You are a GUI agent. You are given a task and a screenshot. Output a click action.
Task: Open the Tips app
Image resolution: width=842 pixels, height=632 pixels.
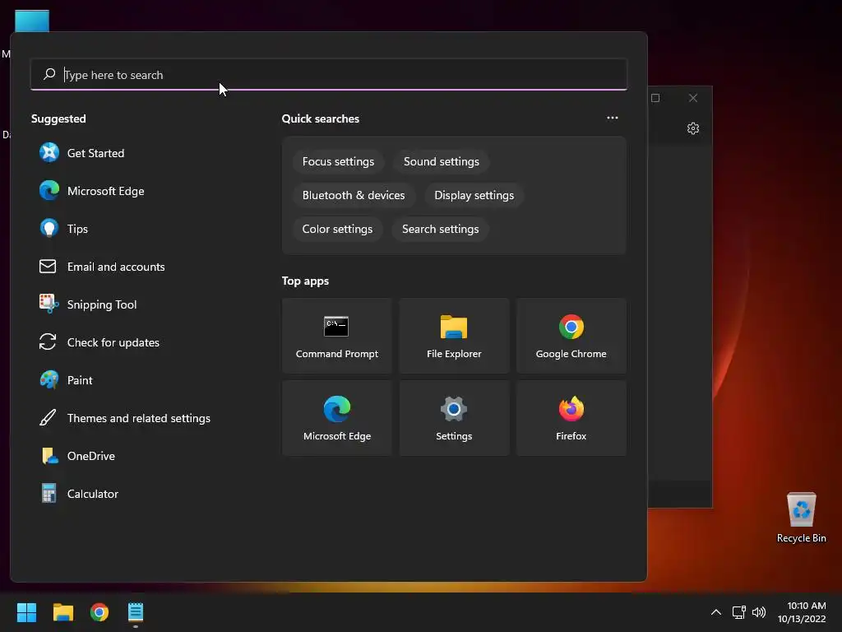click(63, 229)
